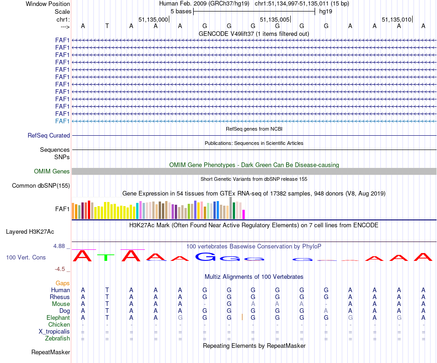This screenshot has height=363, width=437.
Task: Click the RepeatMasker track label
Action: click(x=51, y=352)
